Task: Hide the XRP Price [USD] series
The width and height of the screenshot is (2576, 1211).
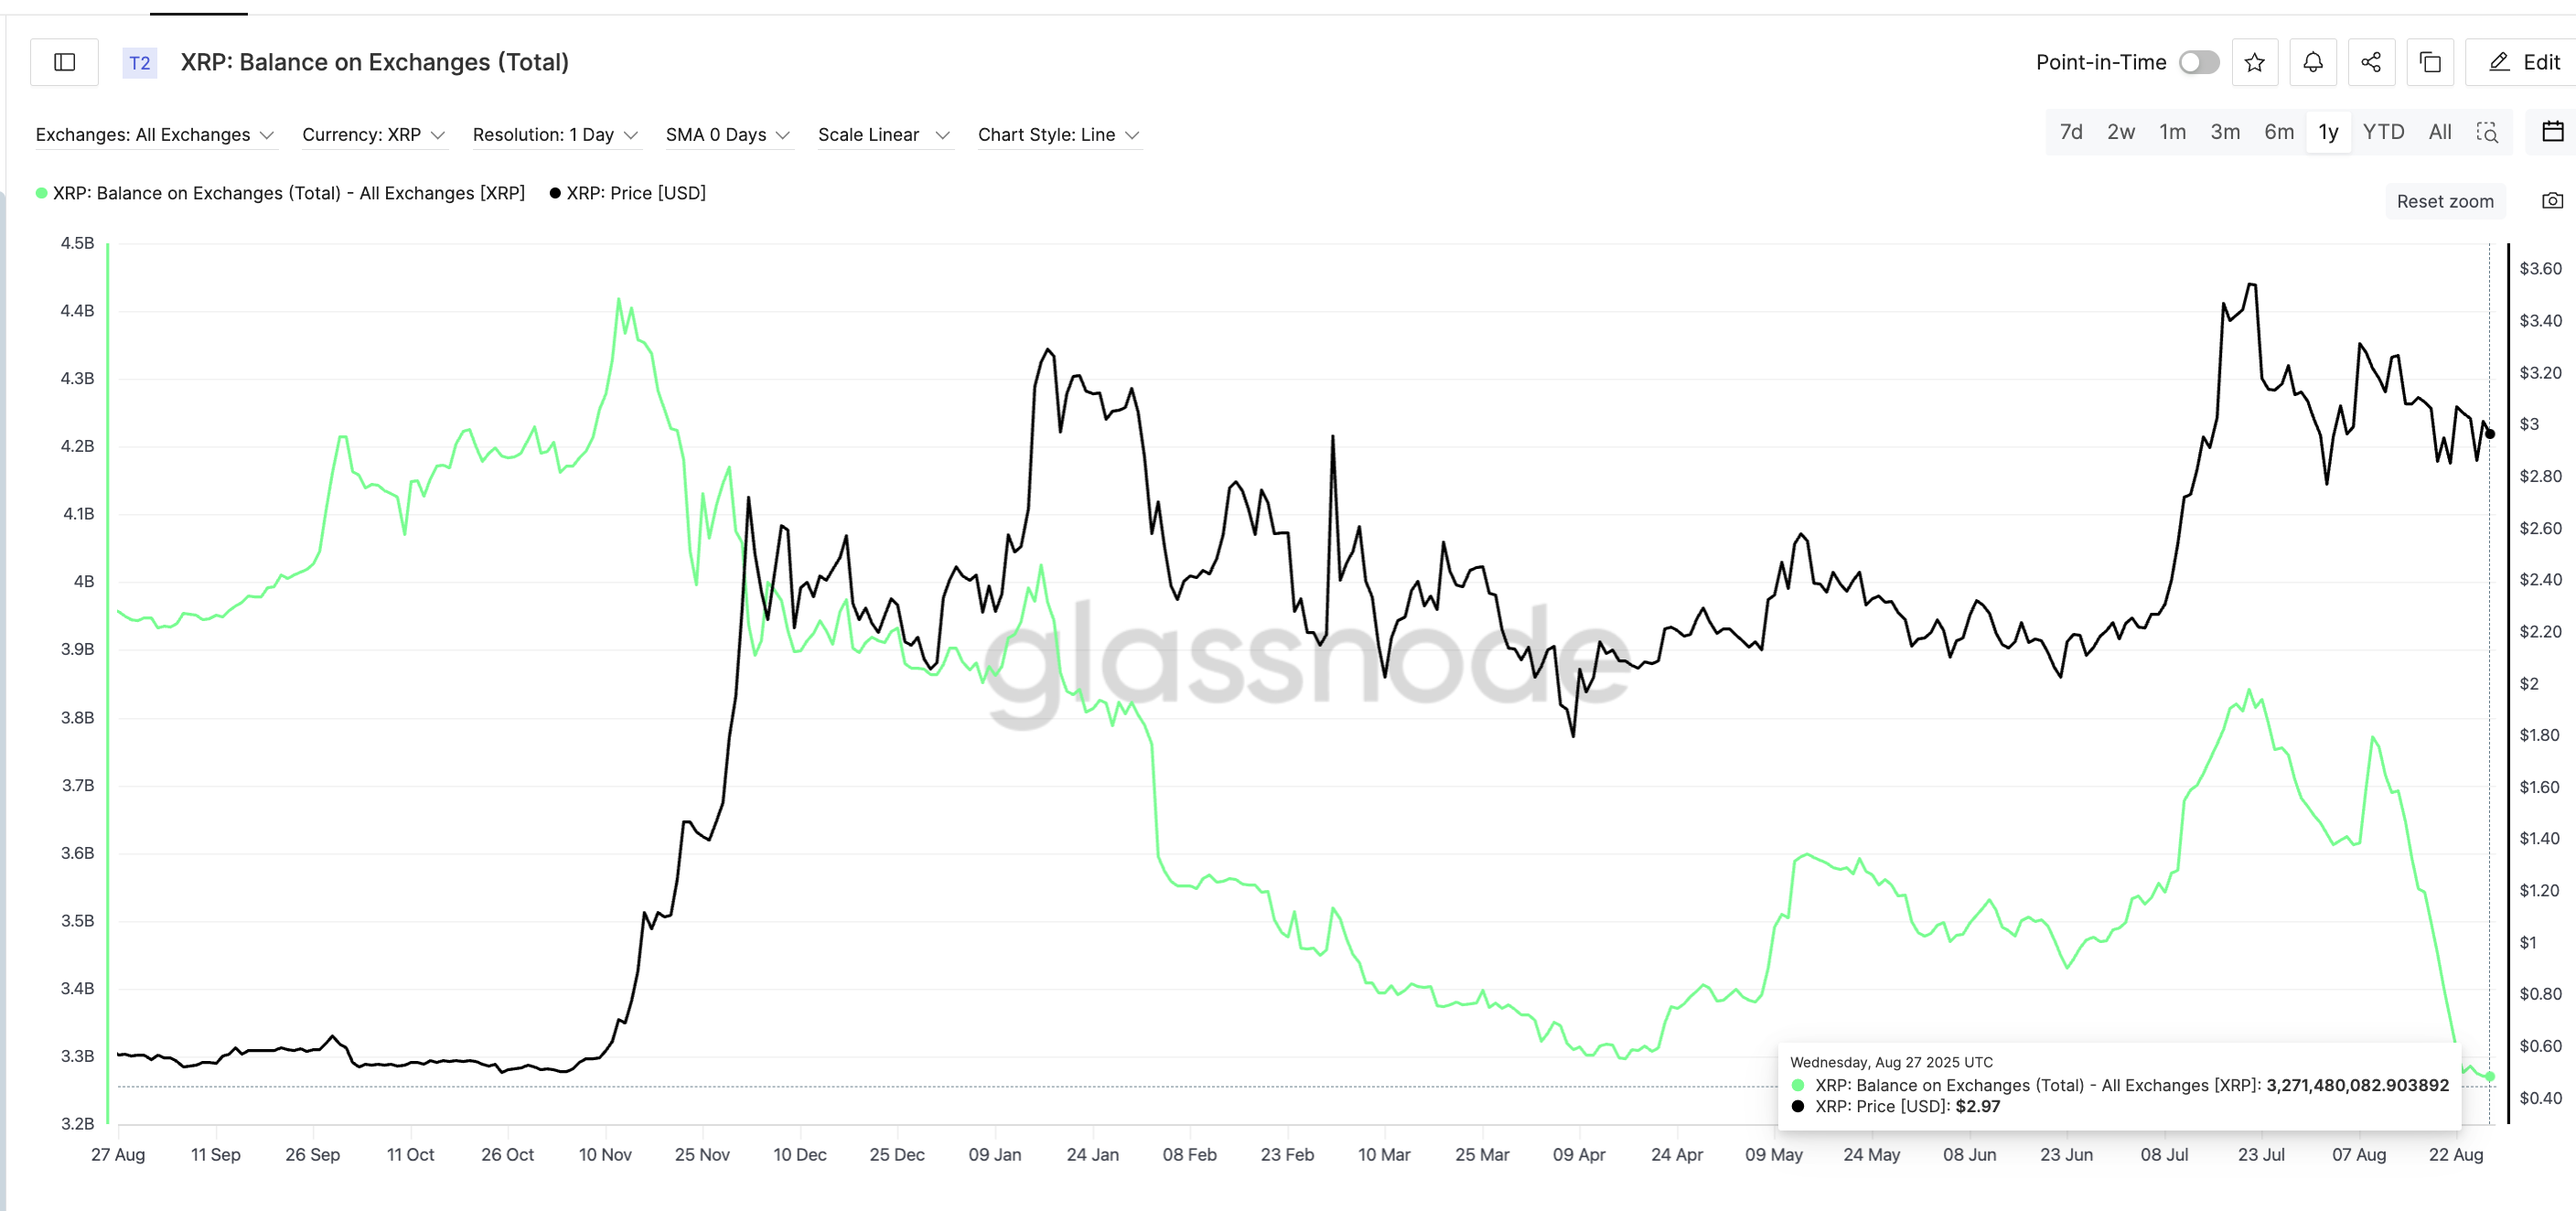Action: (629, 192)
